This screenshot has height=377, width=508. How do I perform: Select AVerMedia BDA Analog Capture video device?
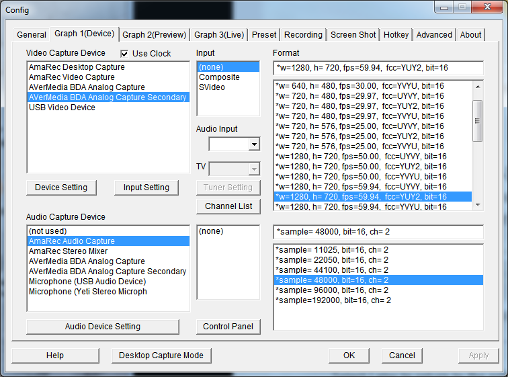coord(108,87)
